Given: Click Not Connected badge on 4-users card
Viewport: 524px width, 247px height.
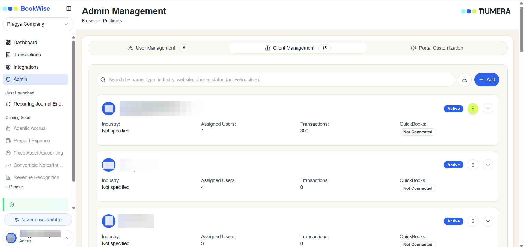Looking at the screenshot, I should point(418,188).
